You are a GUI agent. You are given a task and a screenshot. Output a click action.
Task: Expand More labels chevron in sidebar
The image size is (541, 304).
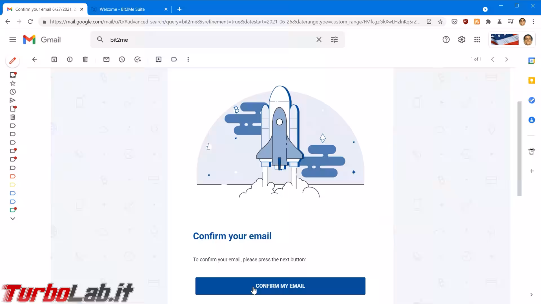tap(13, 218)
